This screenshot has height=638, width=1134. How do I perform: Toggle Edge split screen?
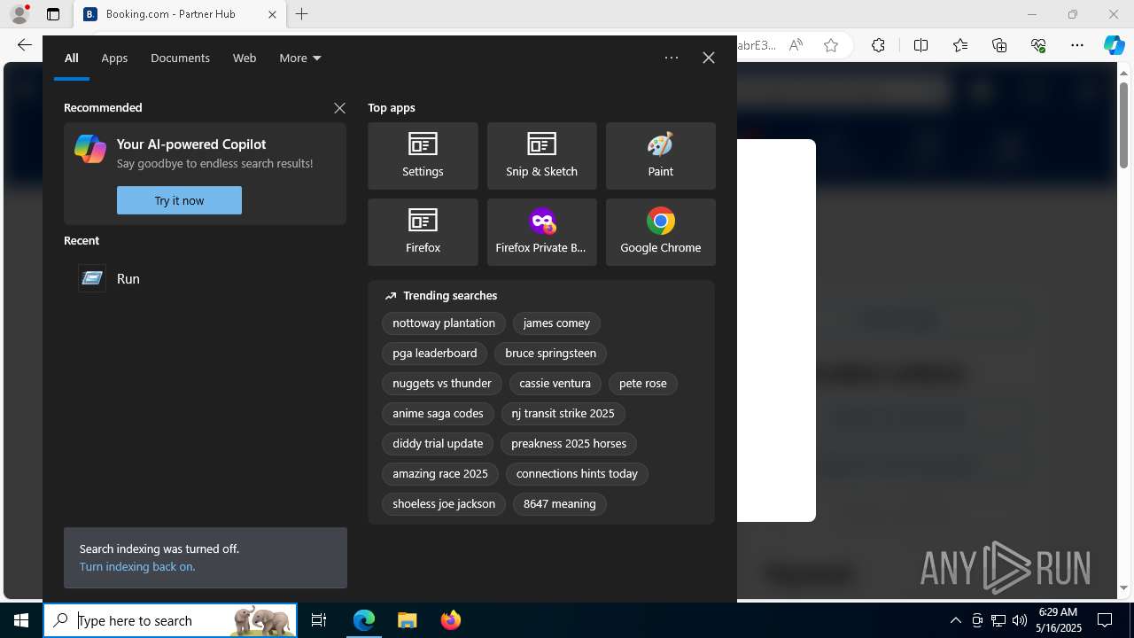pos(920,45)
